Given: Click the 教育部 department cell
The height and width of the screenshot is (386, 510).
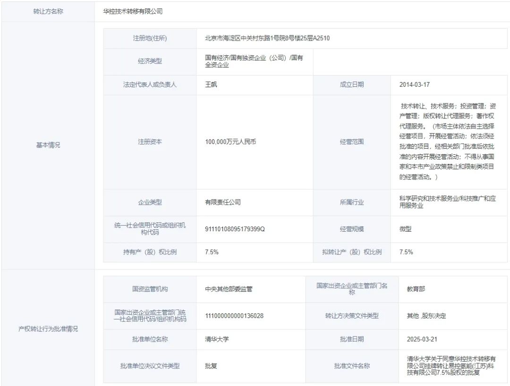Looking at the screenshot, I should [x=416, y=289].
